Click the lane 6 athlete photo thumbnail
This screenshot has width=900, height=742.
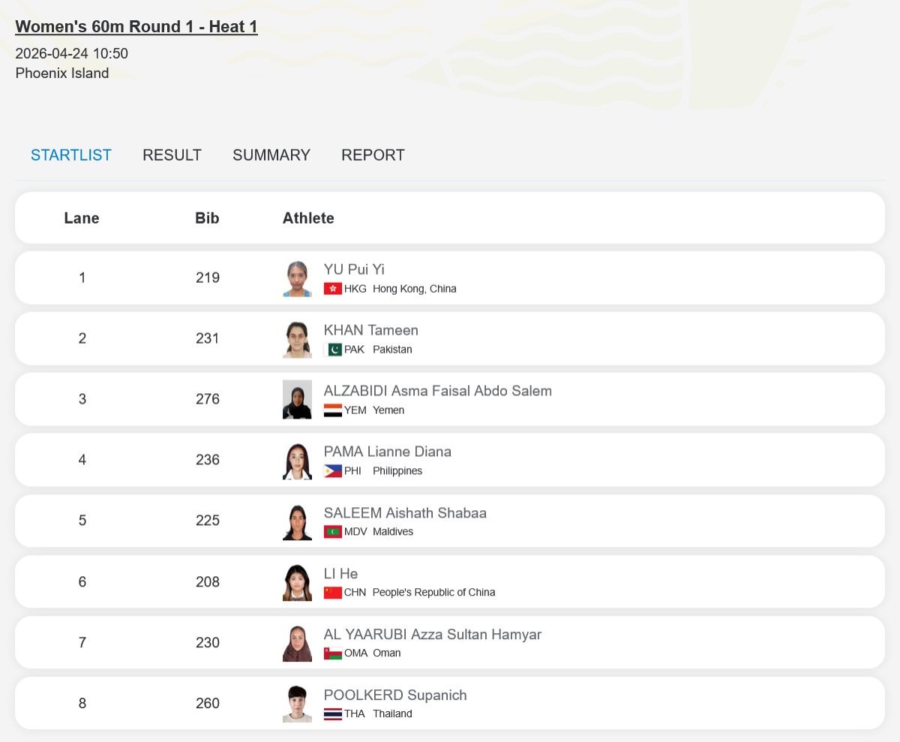[297, 582]
